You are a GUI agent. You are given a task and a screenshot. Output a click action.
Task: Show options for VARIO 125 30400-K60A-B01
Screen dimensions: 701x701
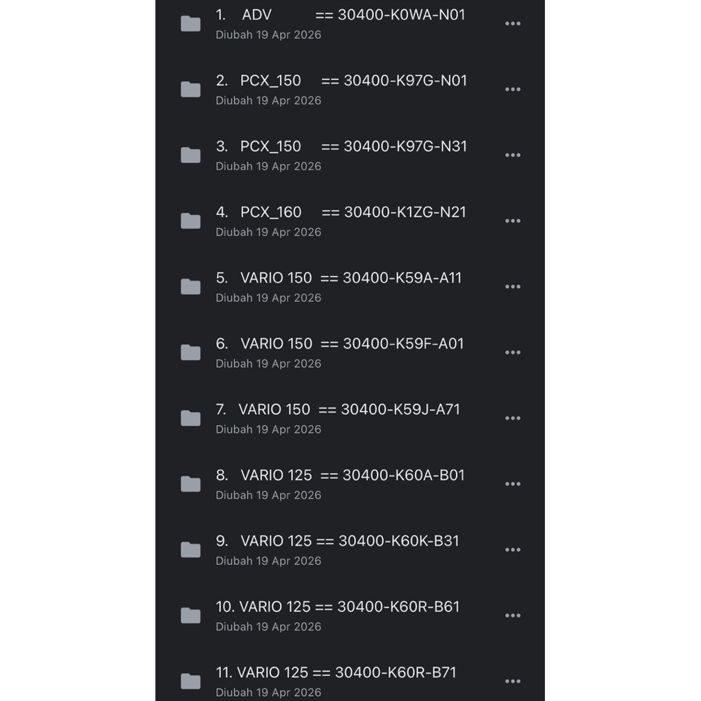(512, 484)
